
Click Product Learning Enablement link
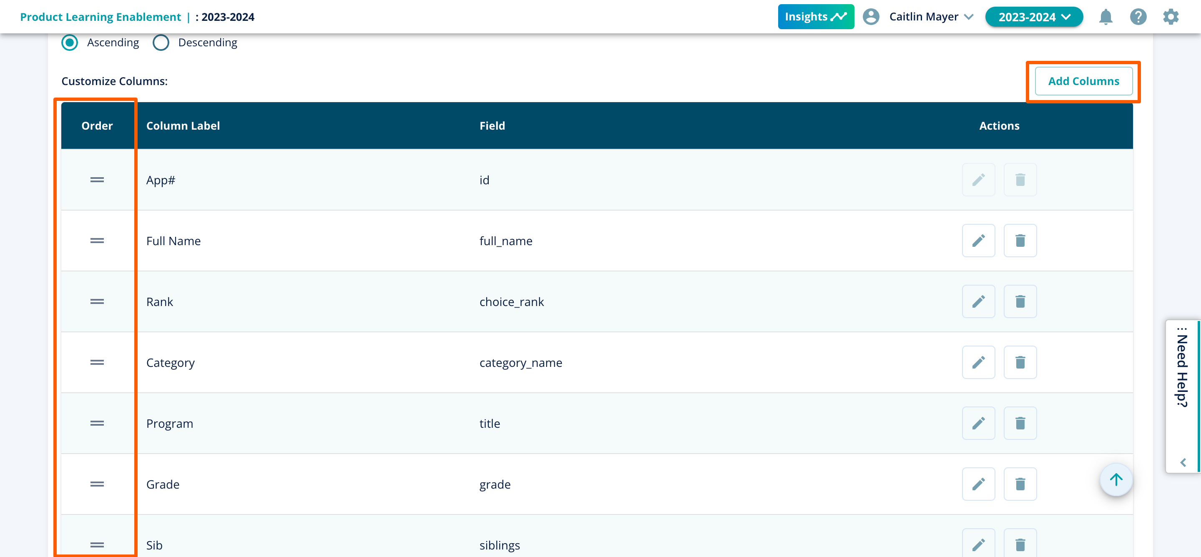(x=100, y=17)
